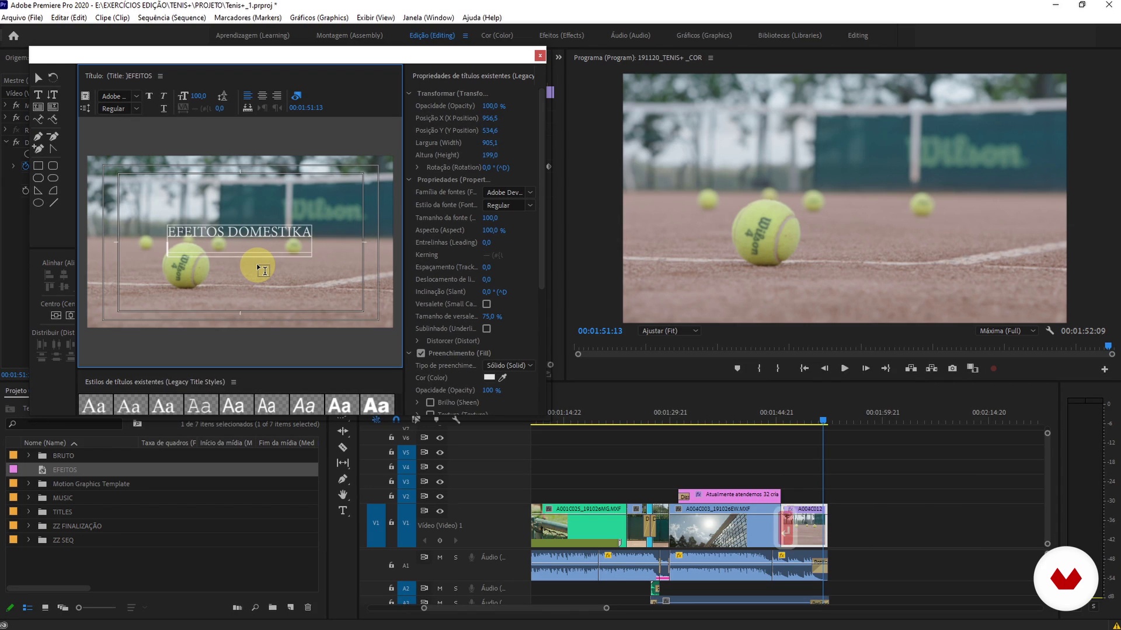Select the Hand tool in timeline tools
This screenshot has height=630, width=1121.
(343, 495)
